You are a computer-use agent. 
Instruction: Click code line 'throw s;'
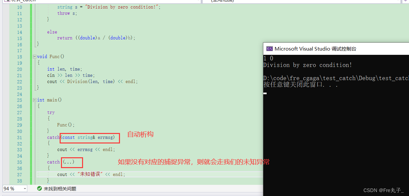pyautogui.click(x=67, y=13)
